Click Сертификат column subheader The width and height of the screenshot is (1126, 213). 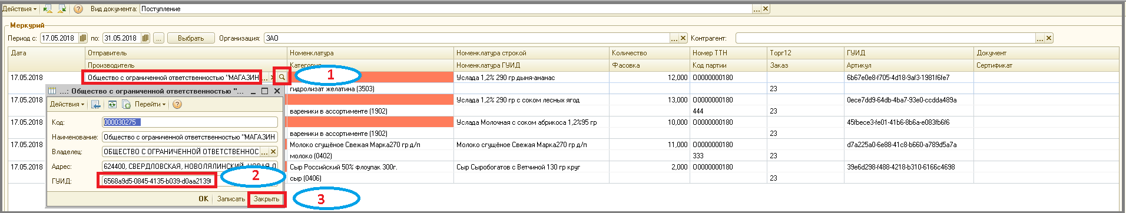coord(1046,65)
